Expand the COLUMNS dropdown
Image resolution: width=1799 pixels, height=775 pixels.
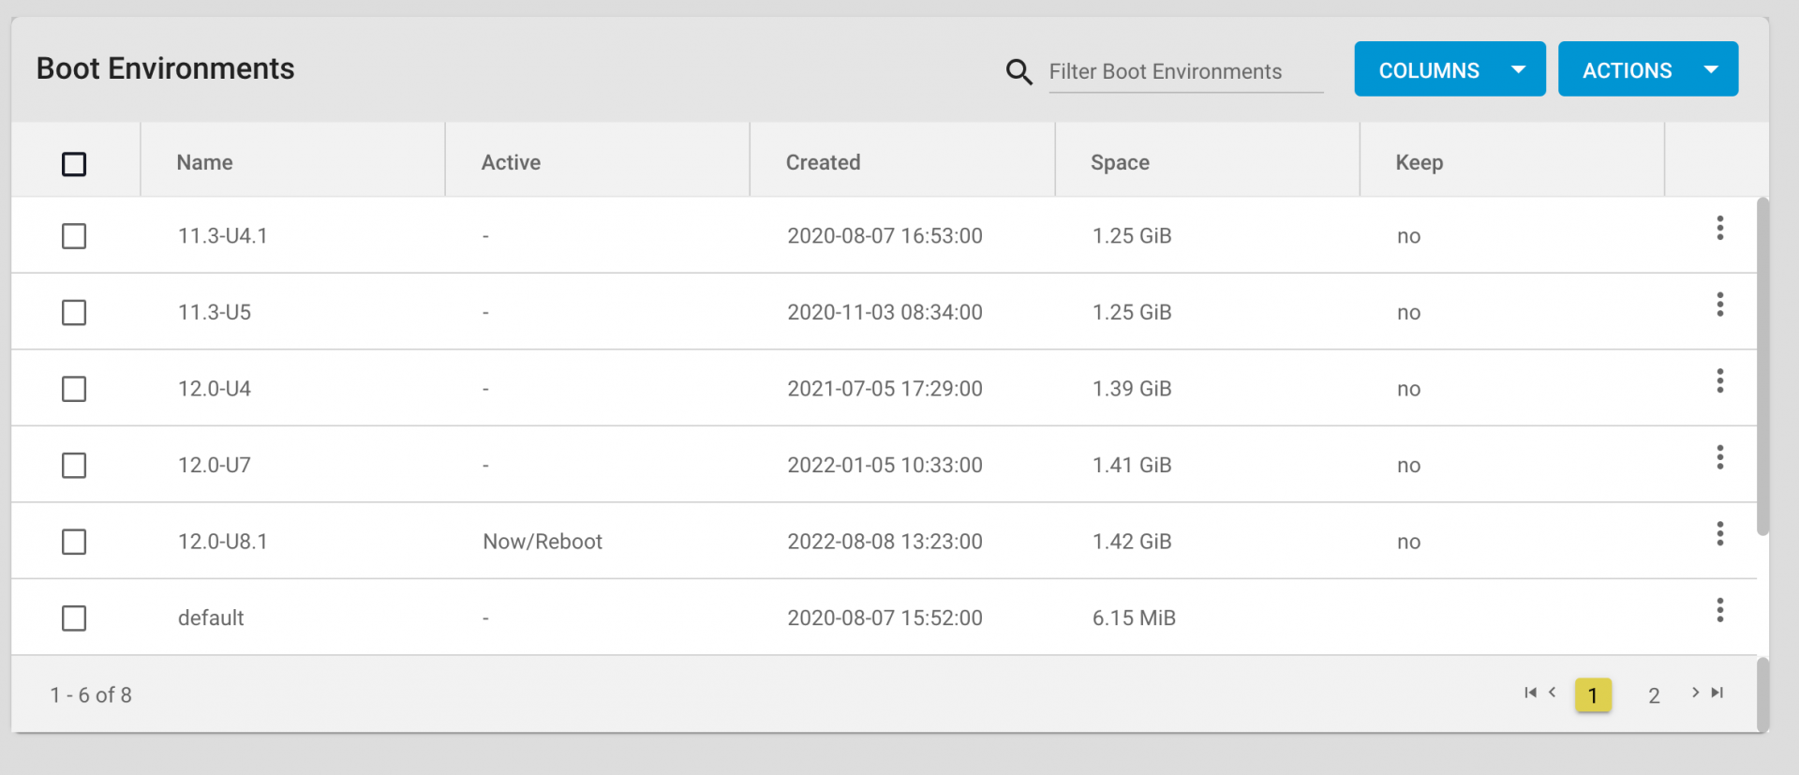coord(1450,69)
